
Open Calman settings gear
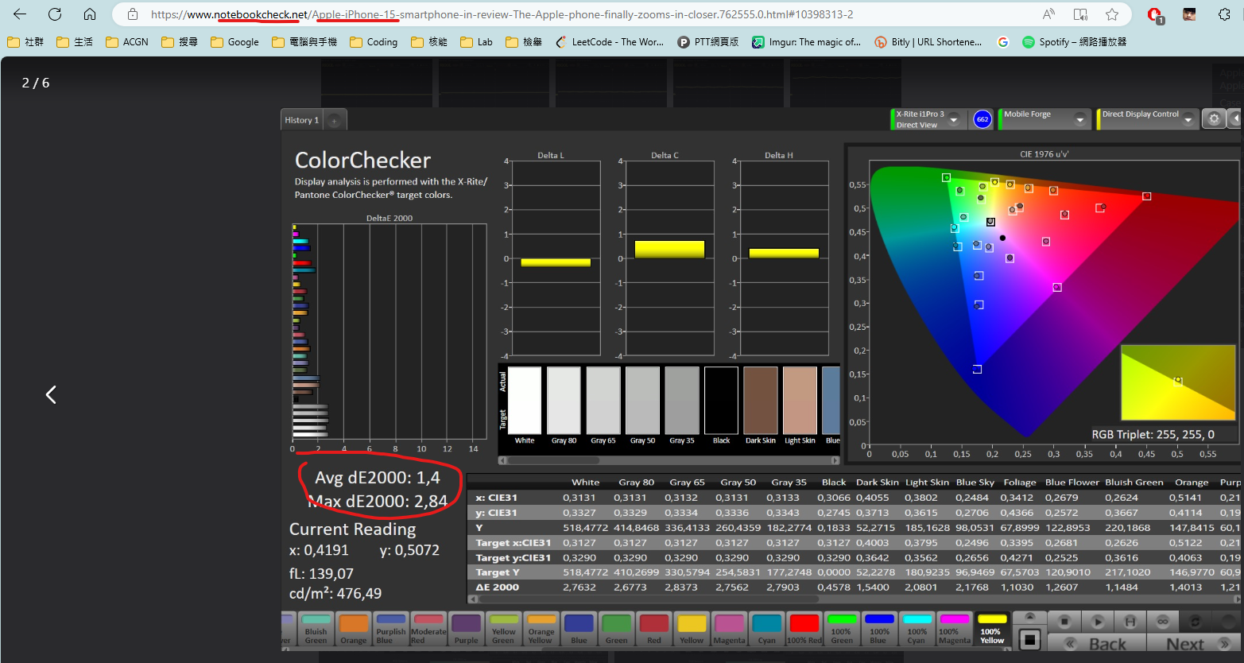1214,118
